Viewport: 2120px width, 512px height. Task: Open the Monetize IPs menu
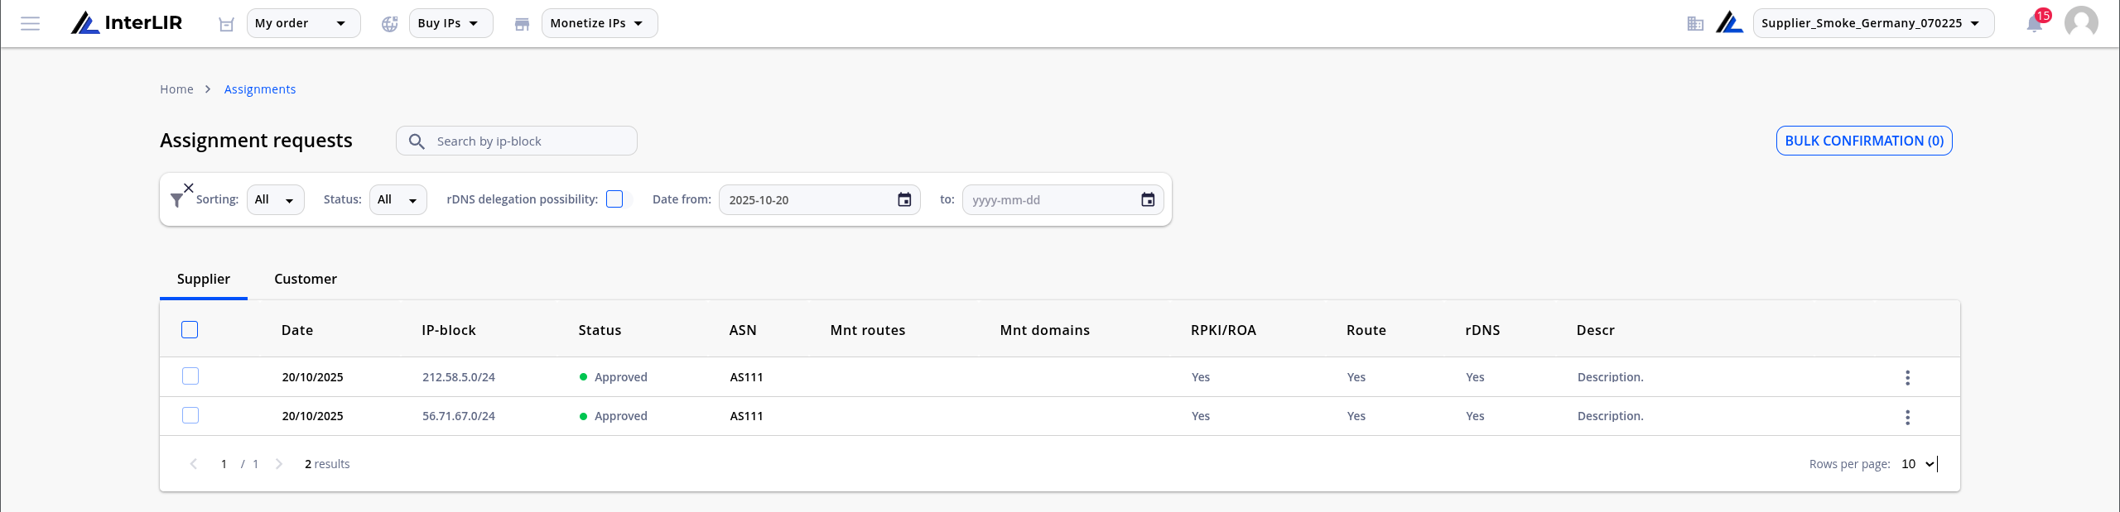tap(599, 23)
